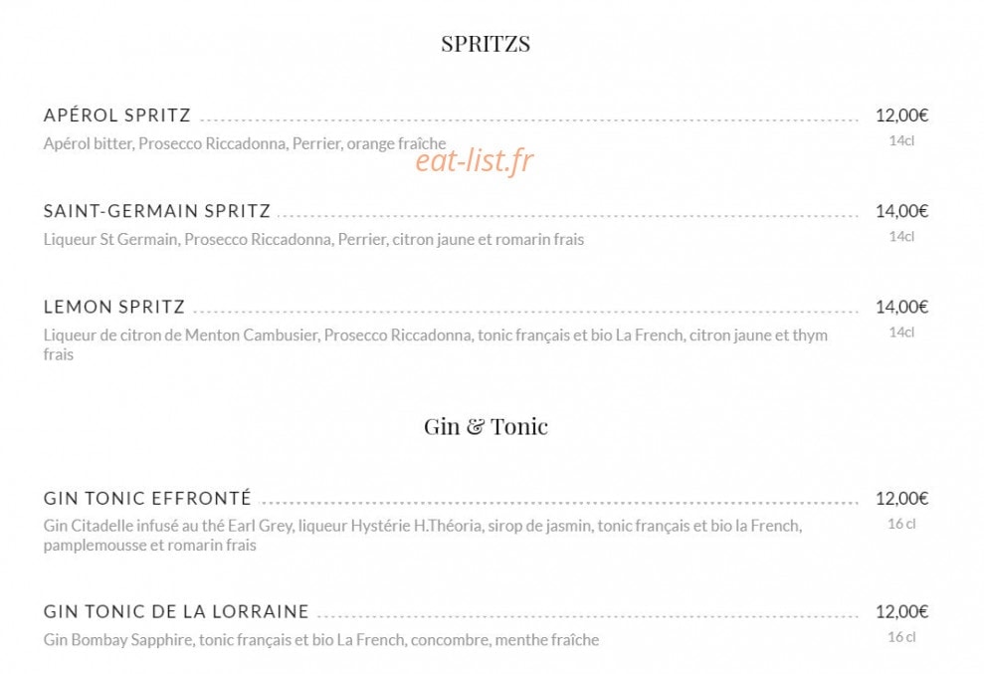984x674 pixels.
Task: Click the Gin Citadelle Earl Grey description
Action: (x=423, y=536)
